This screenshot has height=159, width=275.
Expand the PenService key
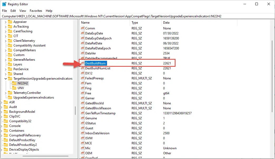coord(6,69)
